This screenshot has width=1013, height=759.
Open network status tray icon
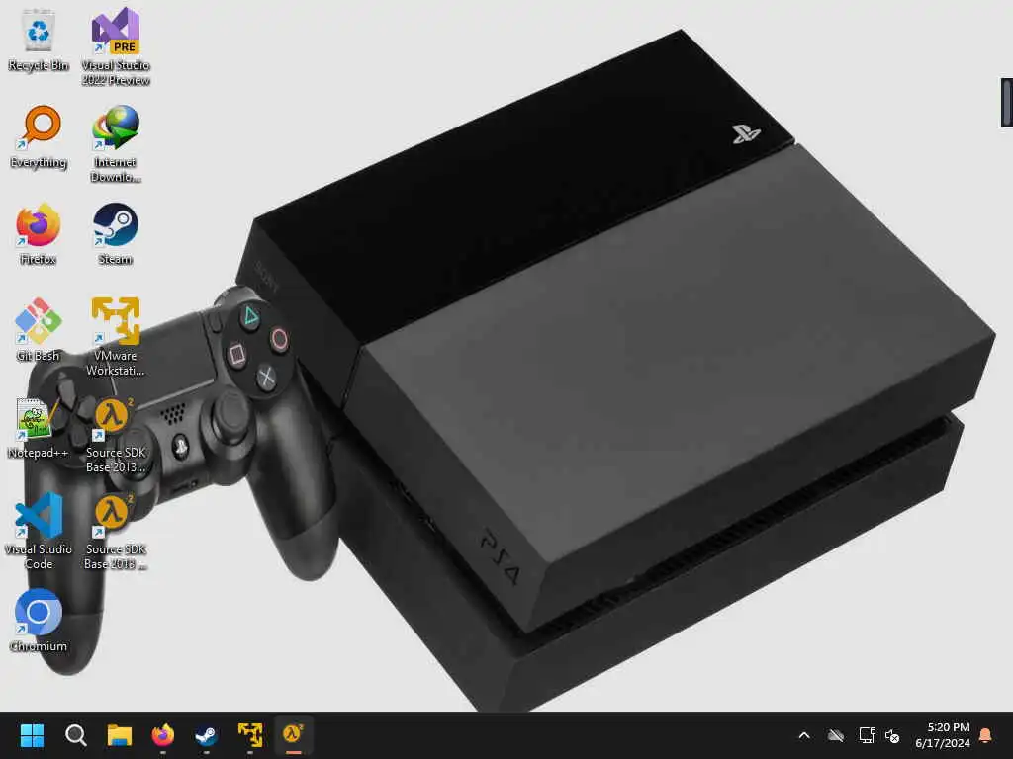867,735
